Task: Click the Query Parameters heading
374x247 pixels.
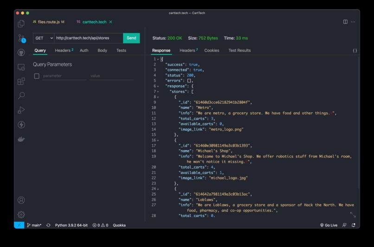Action: [x=52, y=64]
